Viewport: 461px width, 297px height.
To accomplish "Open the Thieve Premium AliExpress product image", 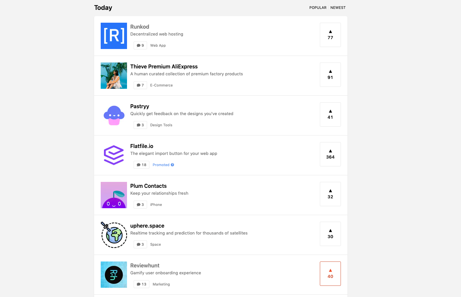I will pos(114,76).
